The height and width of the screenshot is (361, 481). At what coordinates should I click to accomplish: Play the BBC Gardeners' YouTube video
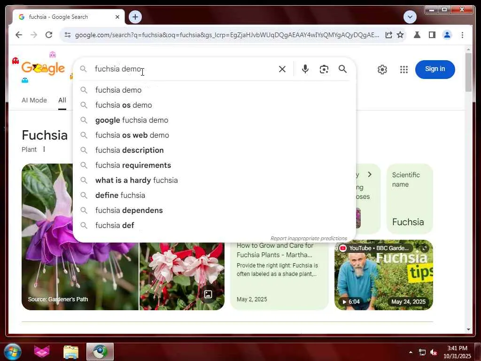pos(383,275)
